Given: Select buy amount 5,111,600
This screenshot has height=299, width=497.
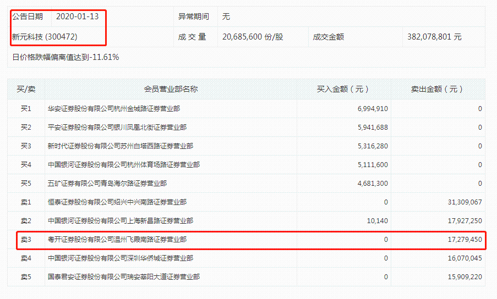Looking at the screenshot, I should coord(373,164).
